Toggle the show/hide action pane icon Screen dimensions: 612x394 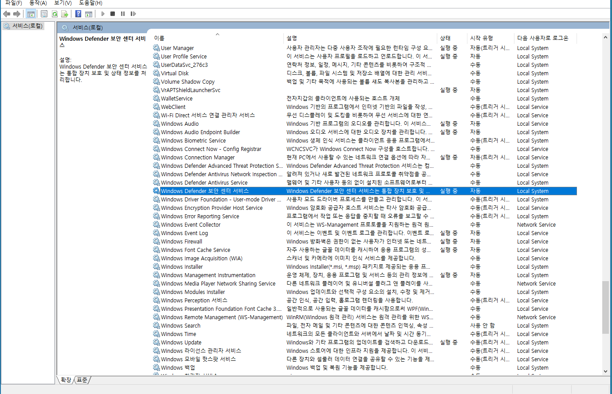(x=89, y=14)
